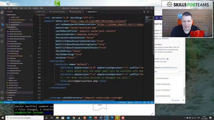
Task: Click the master branch indicator in status bar
Action: point(7,102)
